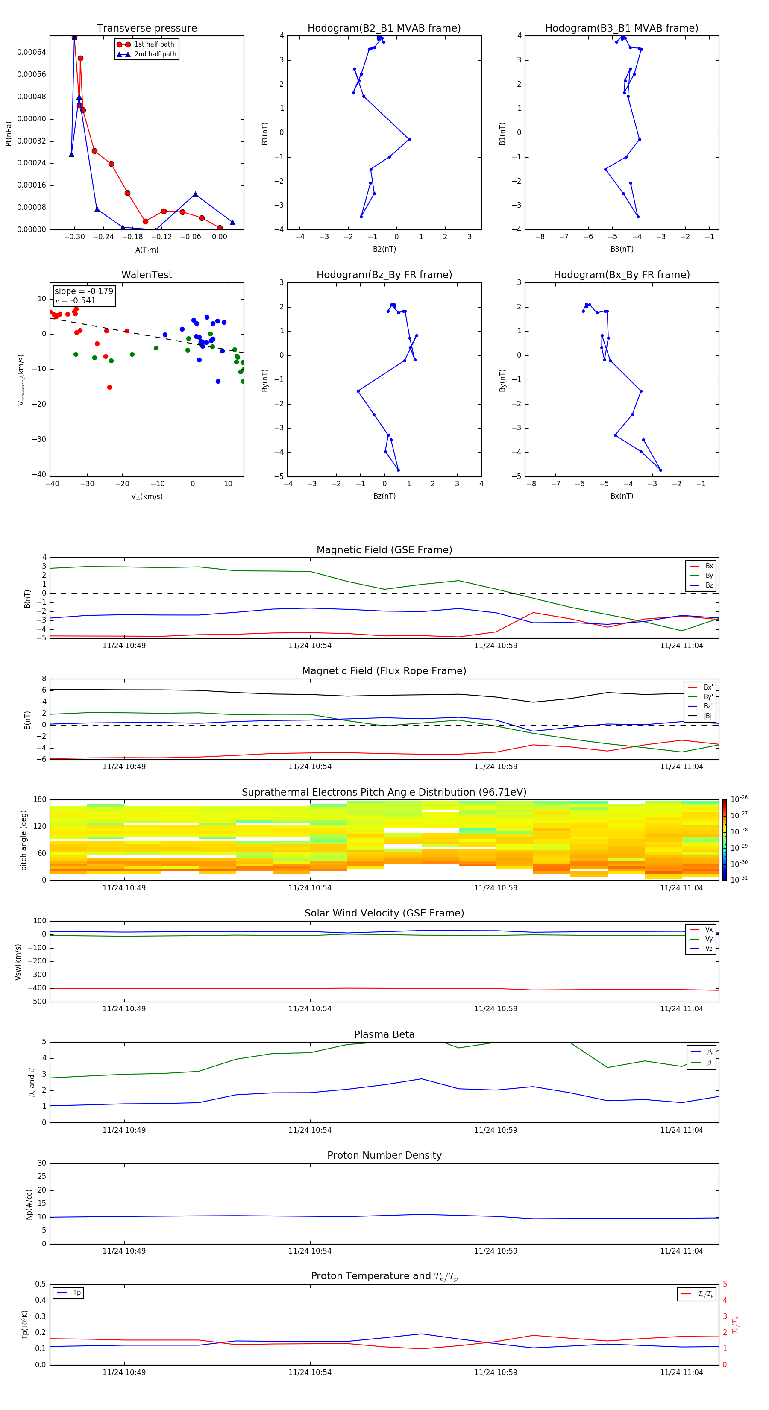Select the "r = -0.541" annotation text
The width and height of the screenshot is (769, 1410).
pyautogui.click(x=76, y=300)
